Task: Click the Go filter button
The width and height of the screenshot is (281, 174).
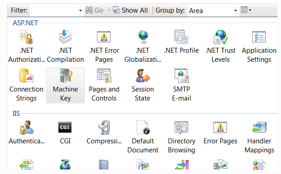Action: pos(94,10)
